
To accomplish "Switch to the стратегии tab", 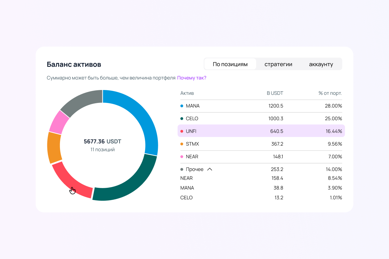I will tap(278, 64).
